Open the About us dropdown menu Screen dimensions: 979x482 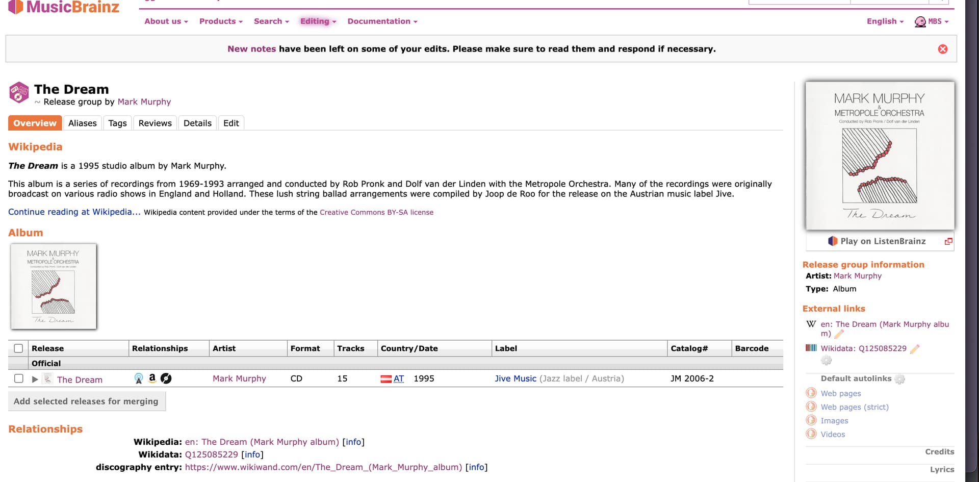pyautogui.click(x=166, y=21)
